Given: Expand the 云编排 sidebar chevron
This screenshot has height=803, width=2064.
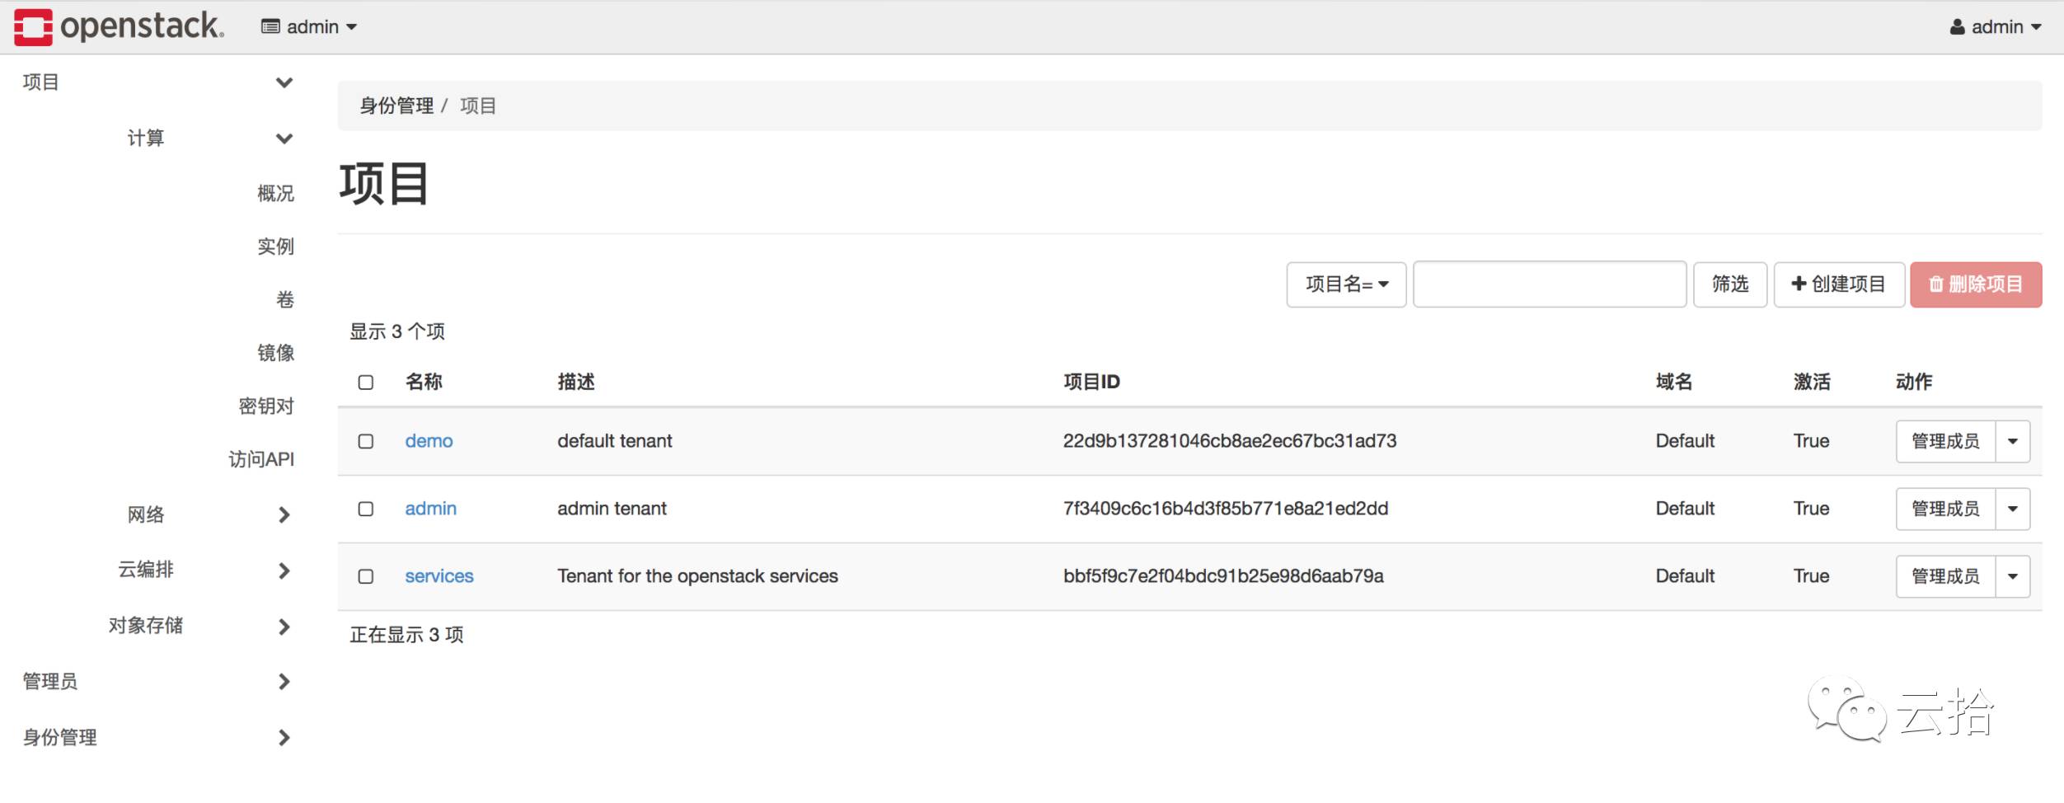Looking at the screenshot, I should click(x=284, y=571).
